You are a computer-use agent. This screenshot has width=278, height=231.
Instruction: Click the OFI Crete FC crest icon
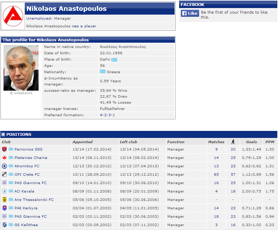[x=5, y=174]
